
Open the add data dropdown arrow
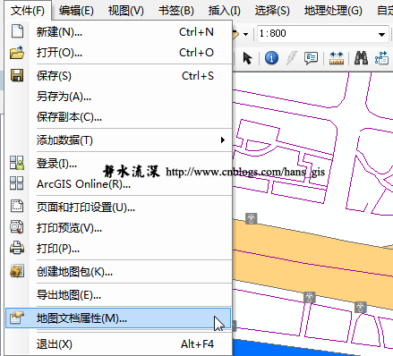245,34
